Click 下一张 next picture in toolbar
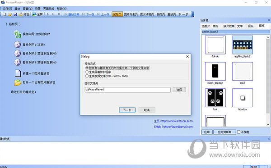This screenshot has height=168, width=271. [89, 14]
